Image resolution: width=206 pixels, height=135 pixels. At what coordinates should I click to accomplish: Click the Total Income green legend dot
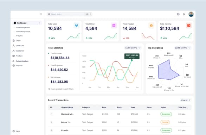click(49, 53)
